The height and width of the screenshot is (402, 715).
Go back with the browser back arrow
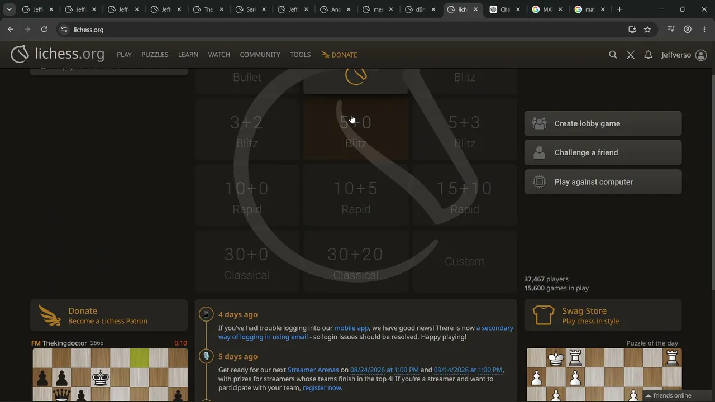point(11,30)
